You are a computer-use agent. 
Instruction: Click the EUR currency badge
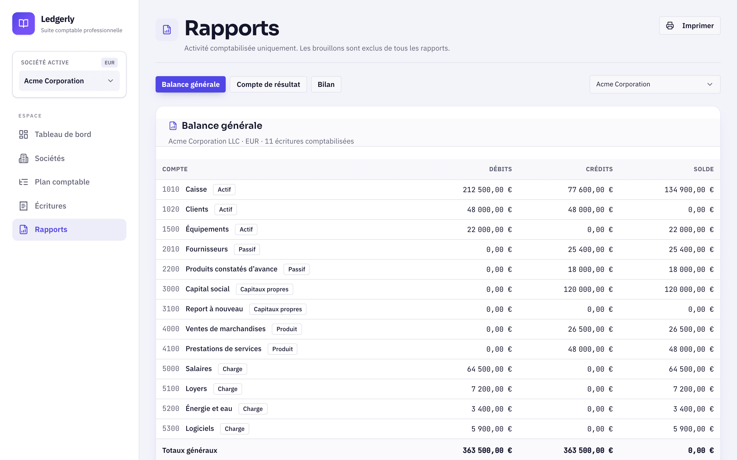pos(110,63)
